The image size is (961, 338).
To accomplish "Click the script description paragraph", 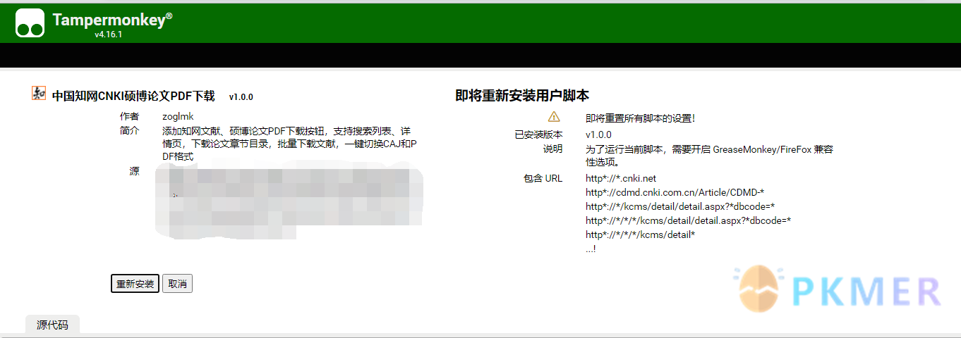I will (290, 144).
